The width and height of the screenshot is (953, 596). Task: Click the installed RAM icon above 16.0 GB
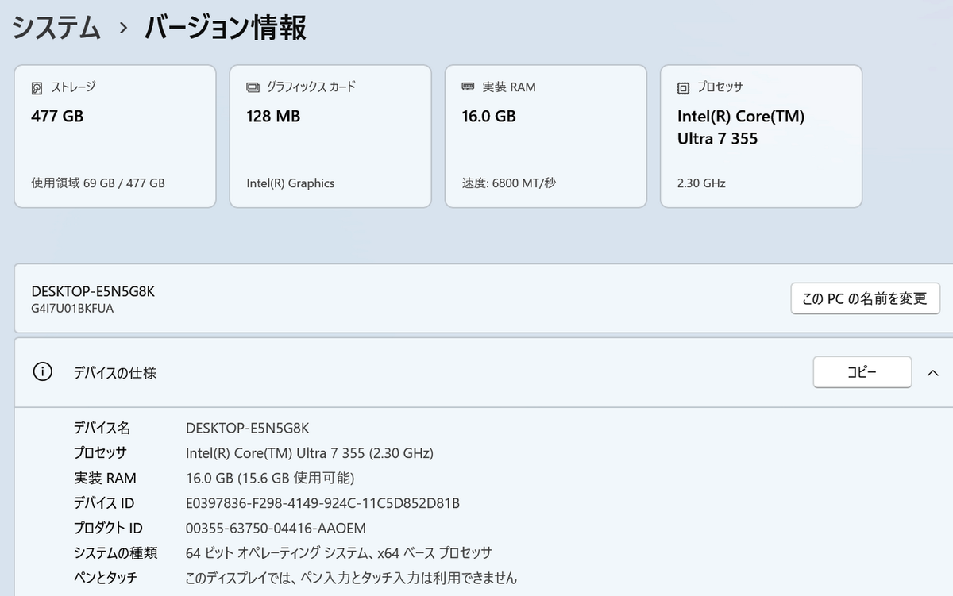[467, 87]
